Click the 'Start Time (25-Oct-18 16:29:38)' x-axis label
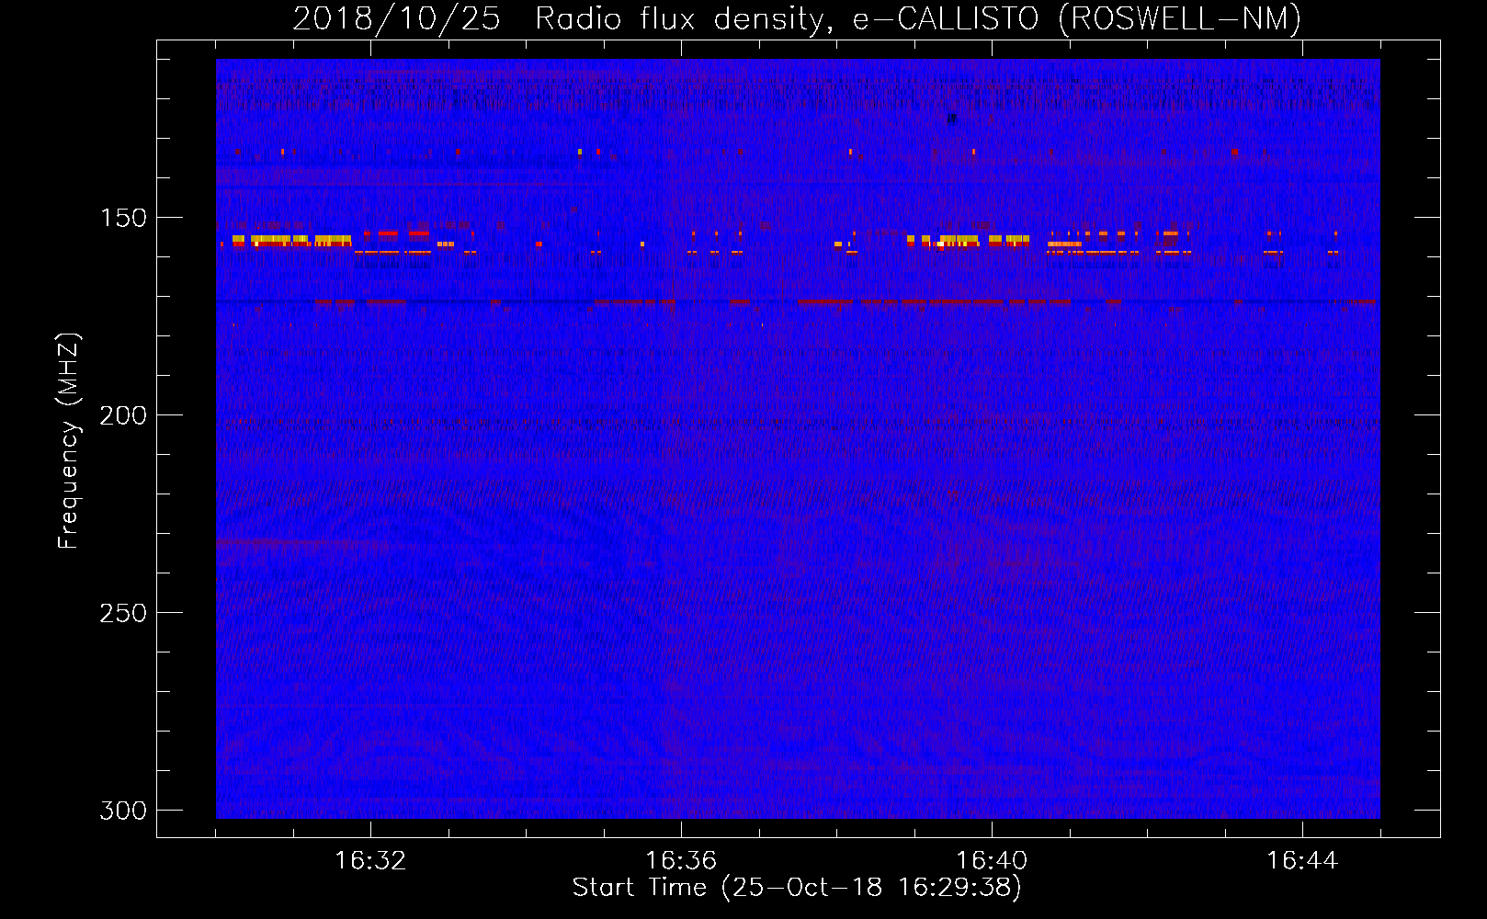The image size is (1487, 919). [797, 888]
